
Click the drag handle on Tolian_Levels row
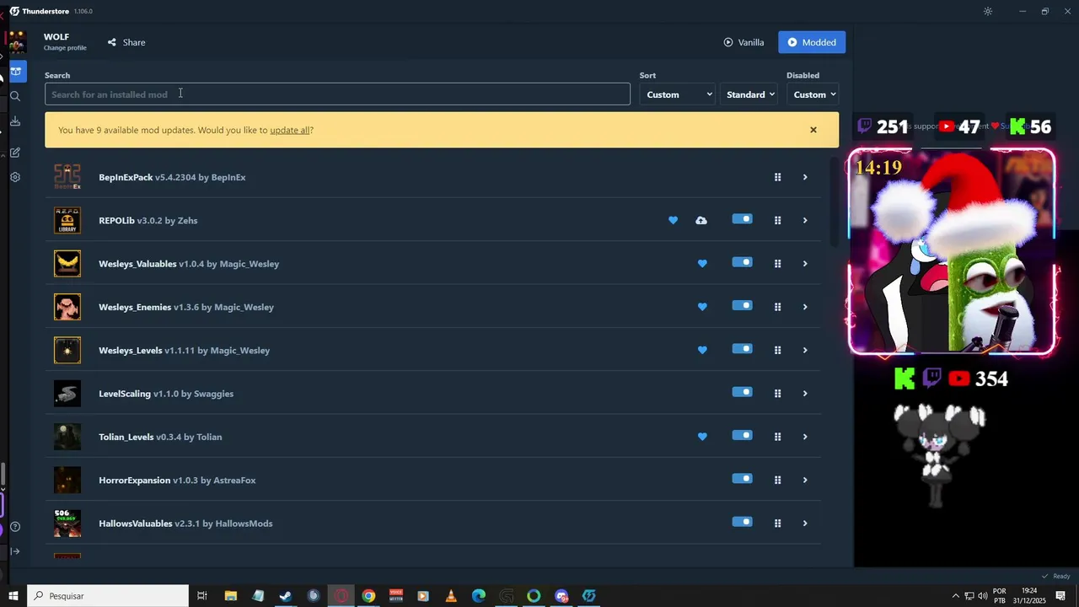point(777,437)
